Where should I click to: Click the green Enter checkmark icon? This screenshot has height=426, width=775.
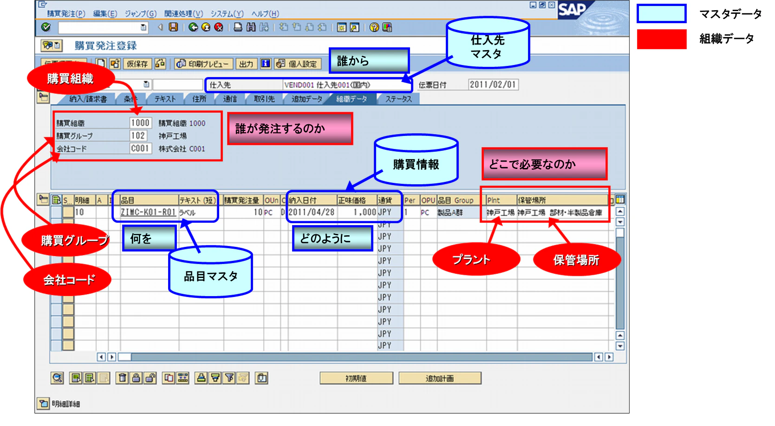pyautogui.click(x=46, y=27)
